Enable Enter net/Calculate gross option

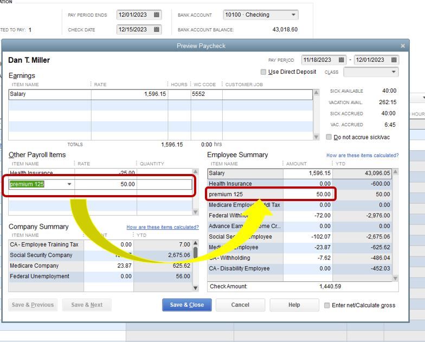click(327, 305)
